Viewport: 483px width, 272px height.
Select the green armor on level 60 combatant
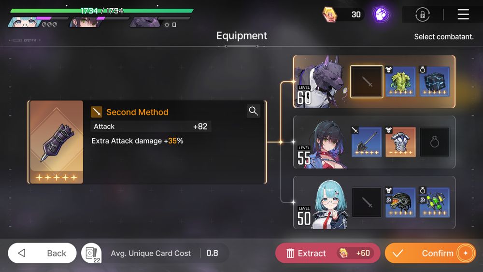[x=400, y=82]
